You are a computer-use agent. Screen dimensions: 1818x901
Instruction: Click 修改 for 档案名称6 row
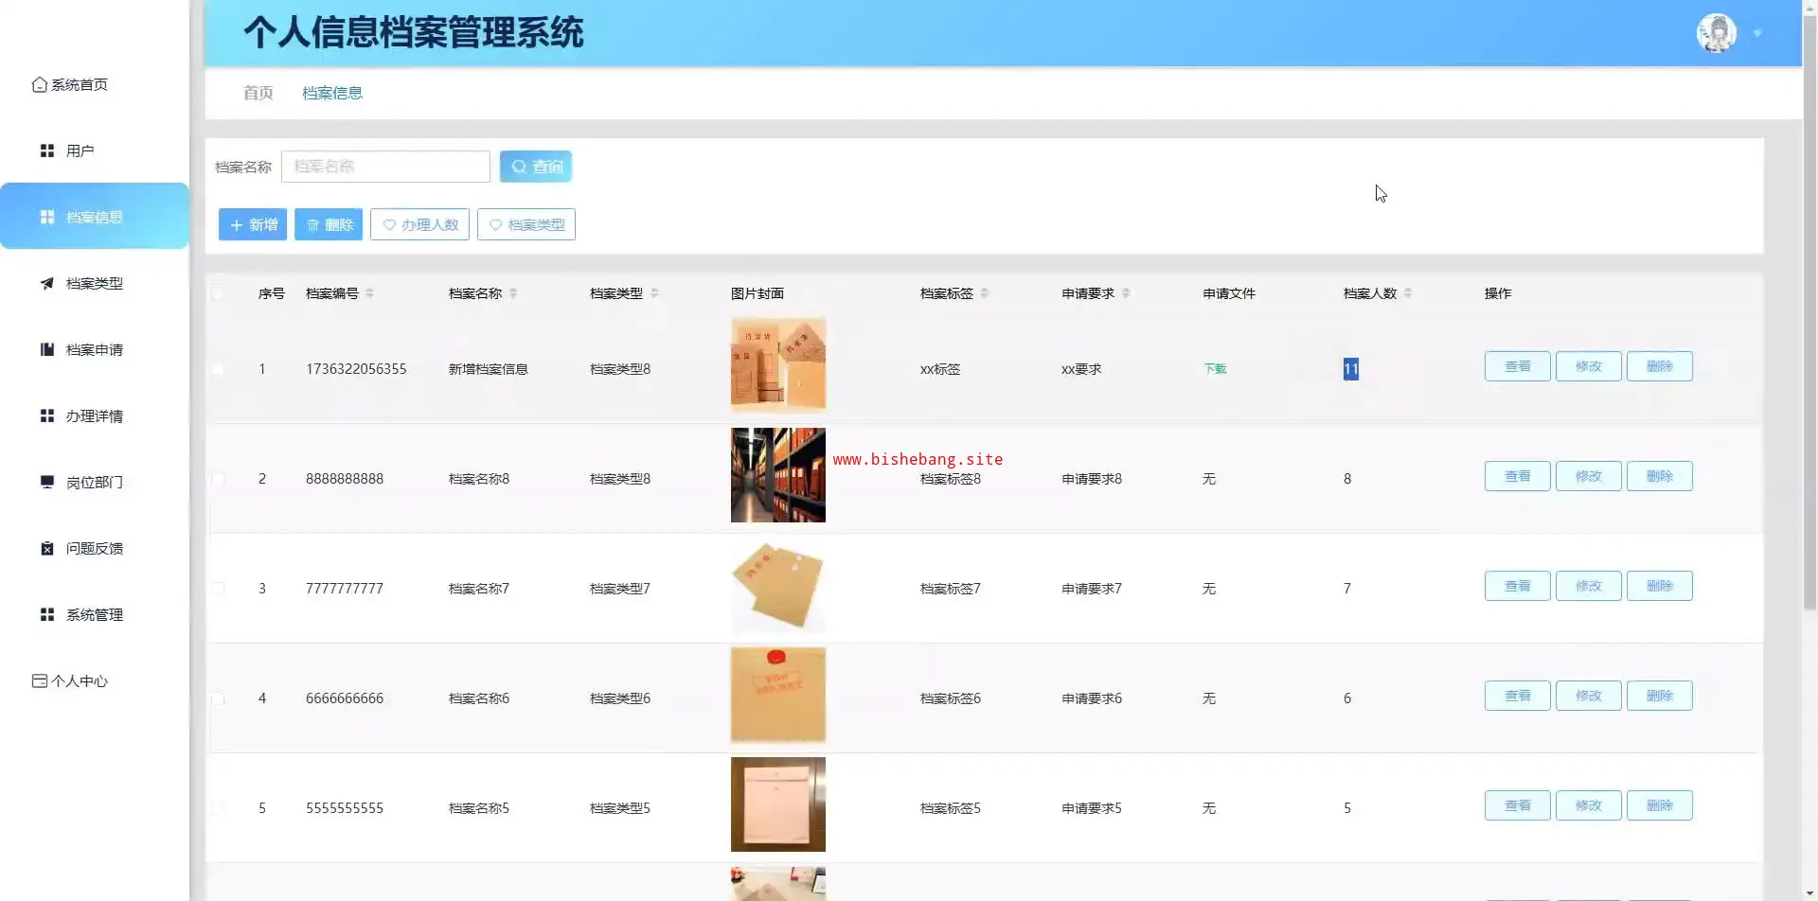coord(1589,696)
